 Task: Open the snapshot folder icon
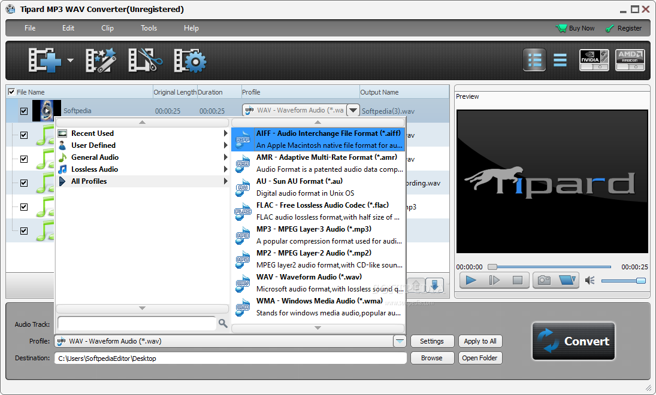click(567, 280)
